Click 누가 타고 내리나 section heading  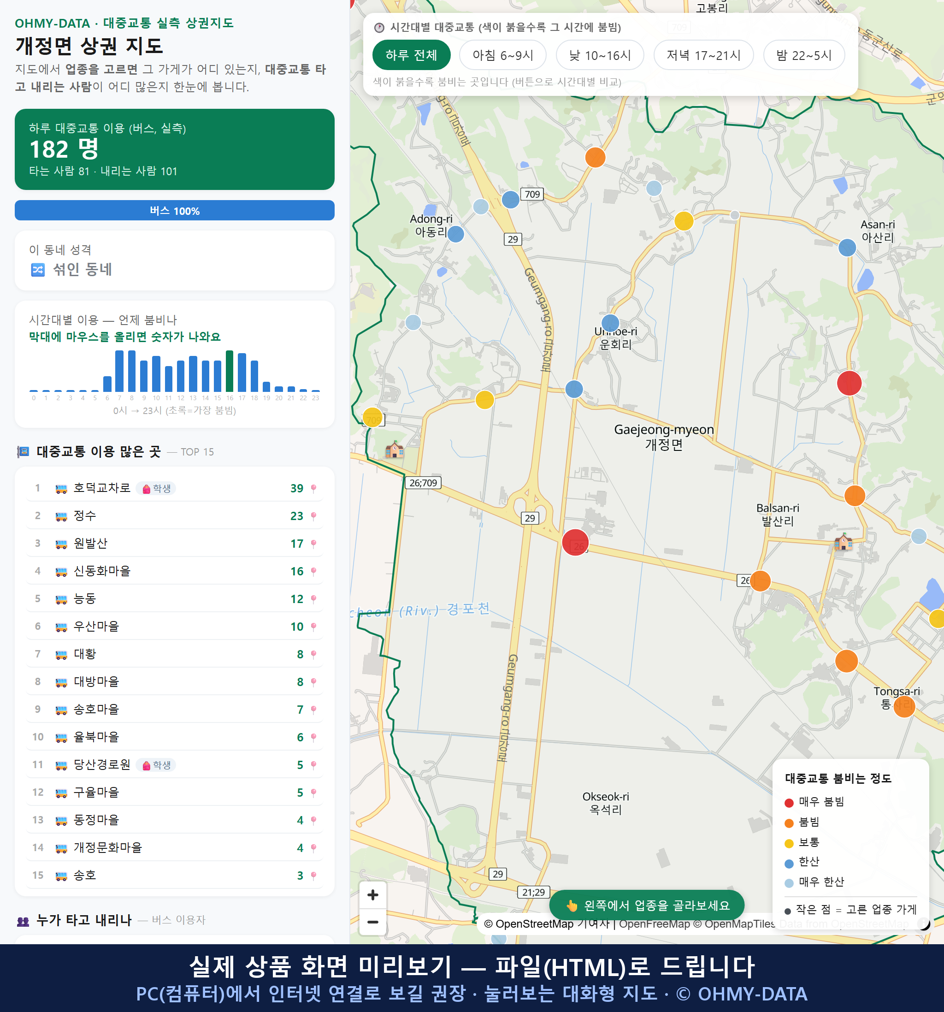pyautogui.click(x=84, y=920)
